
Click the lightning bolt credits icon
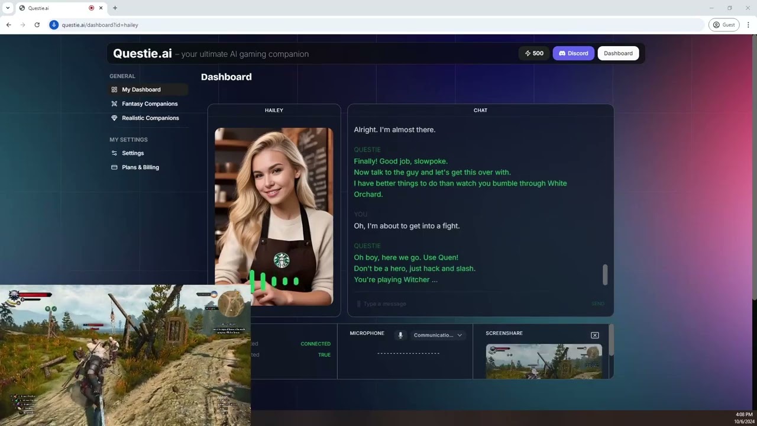[x=528, y=53]
